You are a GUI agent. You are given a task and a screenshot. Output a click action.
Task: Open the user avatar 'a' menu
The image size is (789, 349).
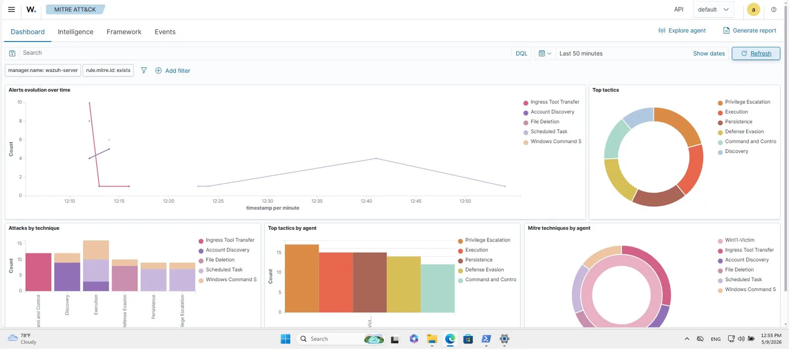tap(753, 10)
